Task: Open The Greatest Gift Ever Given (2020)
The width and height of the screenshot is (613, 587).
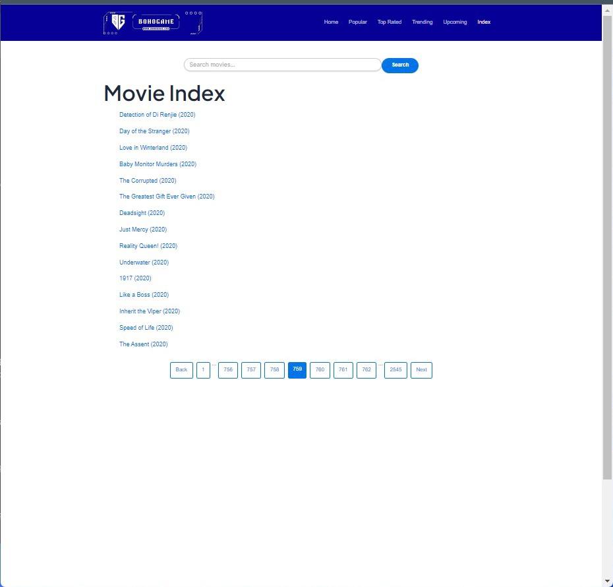Action: tap(167, 197)
